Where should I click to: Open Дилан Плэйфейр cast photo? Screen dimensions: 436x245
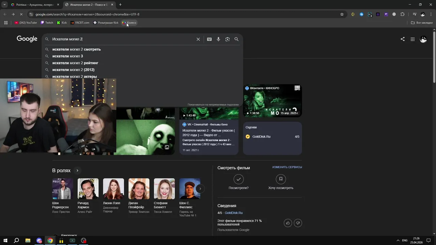click(139, 189)
